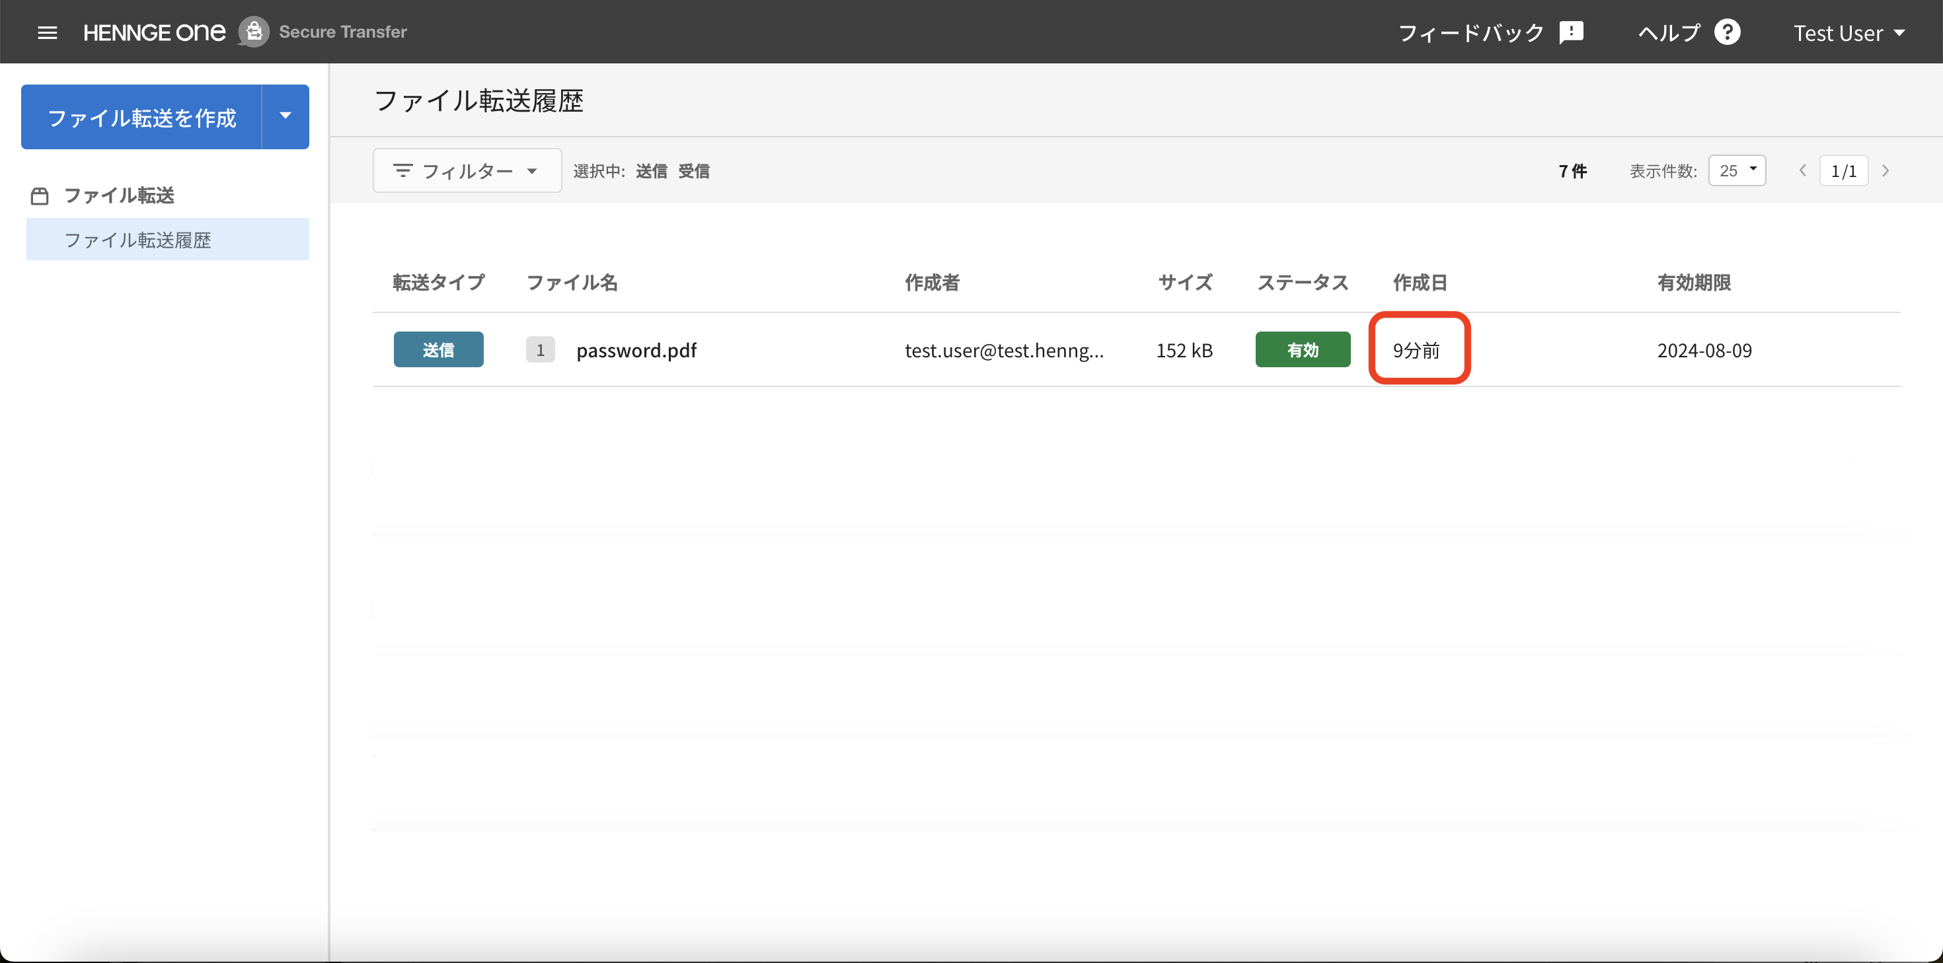Click the file count badge 1
The width and height of the screenshot is (1943, 963).
540,349
